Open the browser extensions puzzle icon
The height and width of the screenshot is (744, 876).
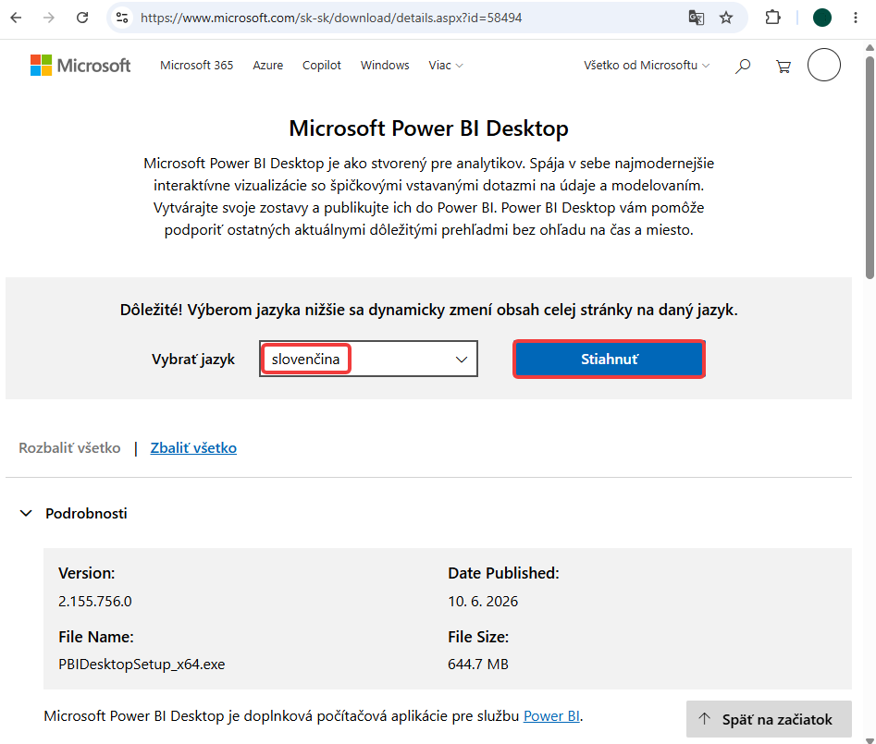[x=772, y=18]
